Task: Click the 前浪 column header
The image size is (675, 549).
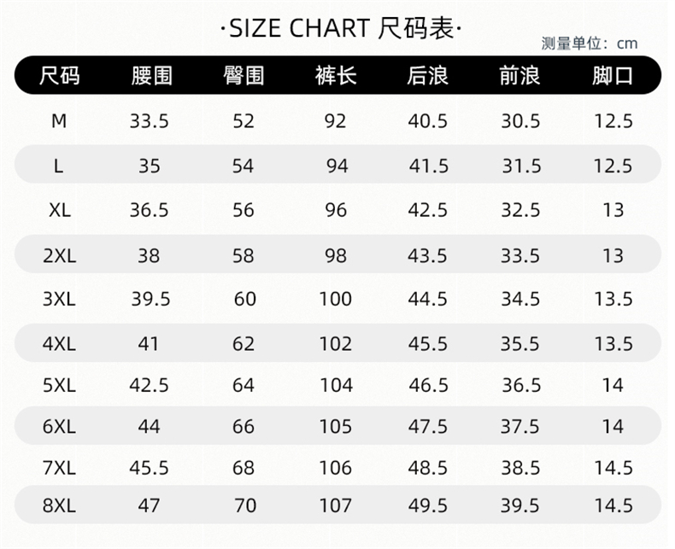Action: click(x=520, y=76)
